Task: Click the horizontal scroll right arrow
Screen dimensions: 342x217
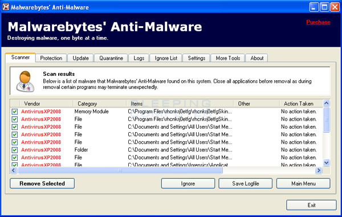Action: click(x=319, y=170)
